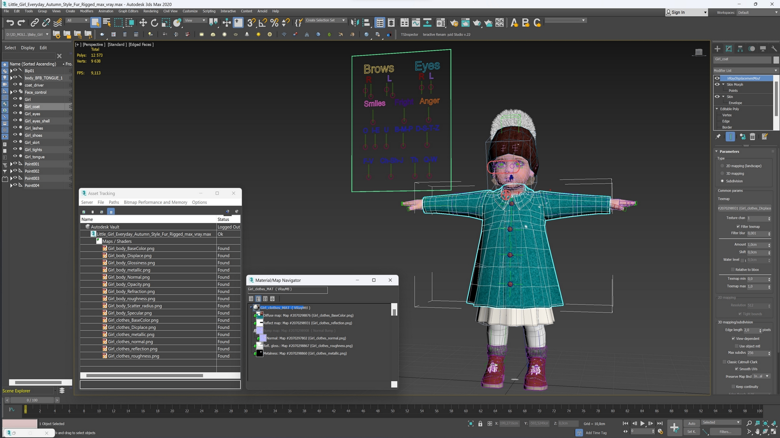Click the Maximize Viewport toggle icon
The height and width of the screenshot is (438, 780).
tap(773, 432)
